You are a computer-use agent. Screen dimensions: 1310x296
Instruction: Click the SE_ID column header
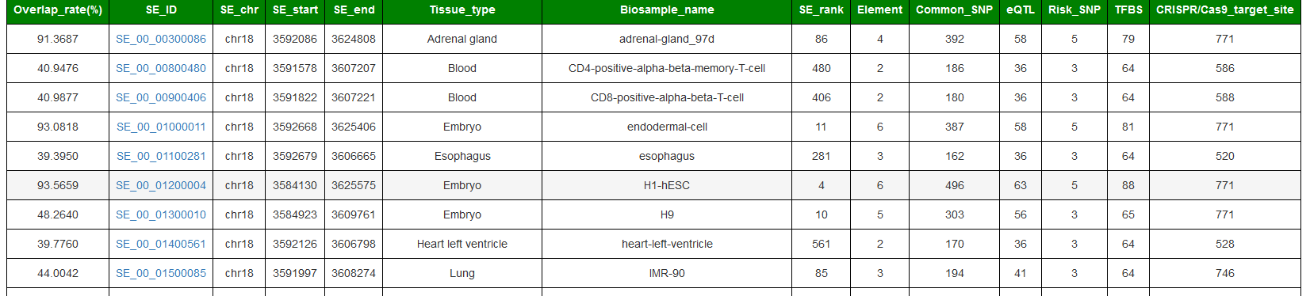161,10
